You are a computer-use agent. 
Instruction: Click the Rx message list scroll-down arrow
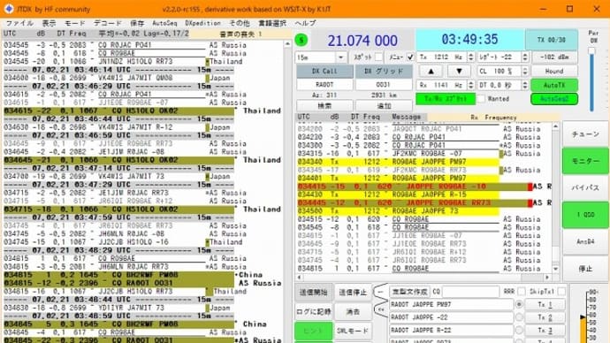pos(555,269)
